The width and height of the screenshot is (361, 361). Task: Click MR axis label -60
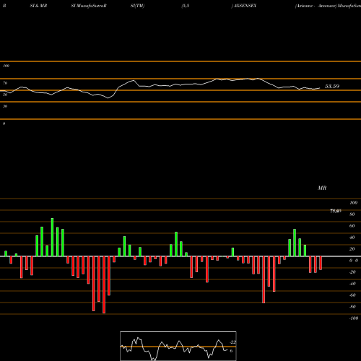(352, 295)
